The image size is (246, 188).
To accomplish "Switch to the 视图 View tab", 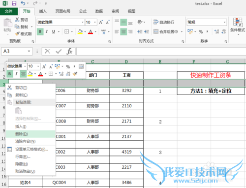I will [x=131, y=11].
